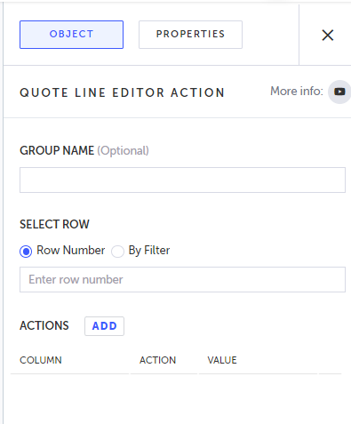Screen dimensions: 351x424
Task: Click the COLUMN table header
Action: [41, 360]
